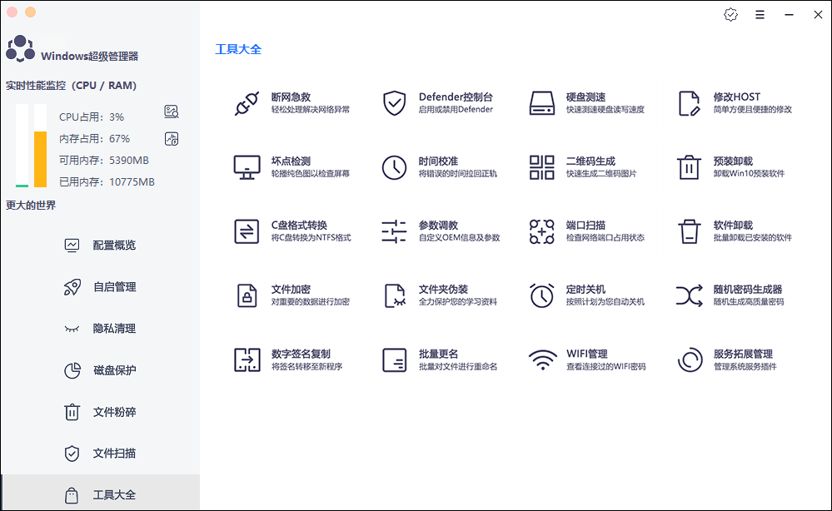Click the Windows超级管理器 app logo
This screenshot has height=511, width=832.
20,49
